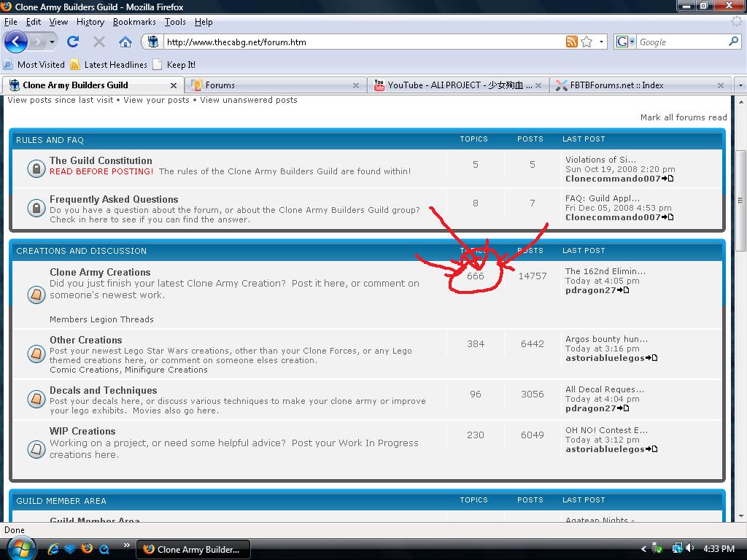Launch Internet Explorer from quick launch
This screenshot has height=560, width=747.
(53, 549)
